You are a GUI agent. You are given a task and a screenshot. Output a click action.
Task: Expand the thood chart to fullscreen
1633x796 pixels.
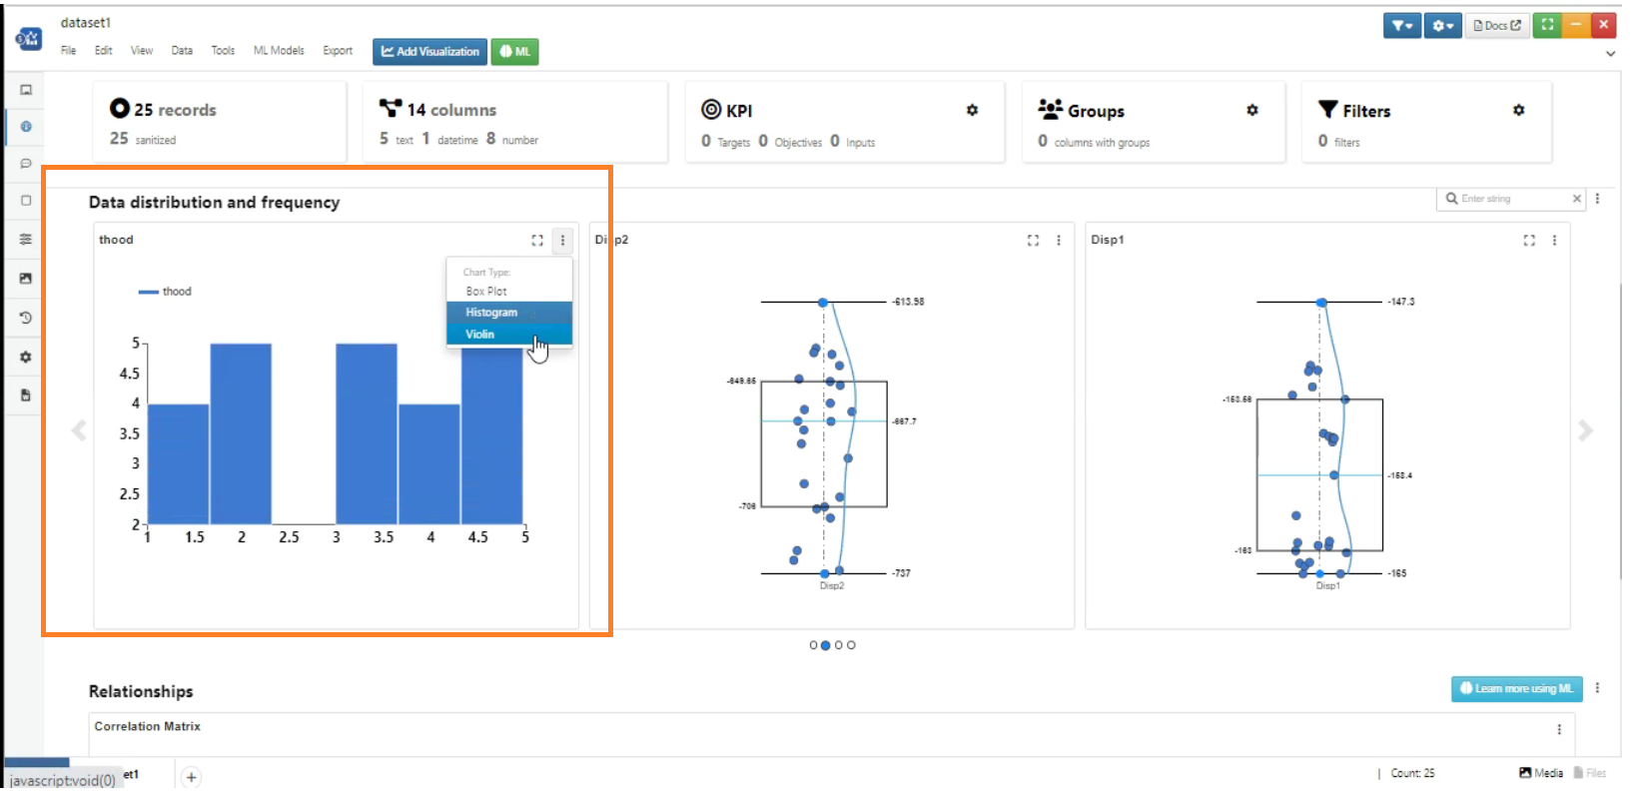(537, 240)
